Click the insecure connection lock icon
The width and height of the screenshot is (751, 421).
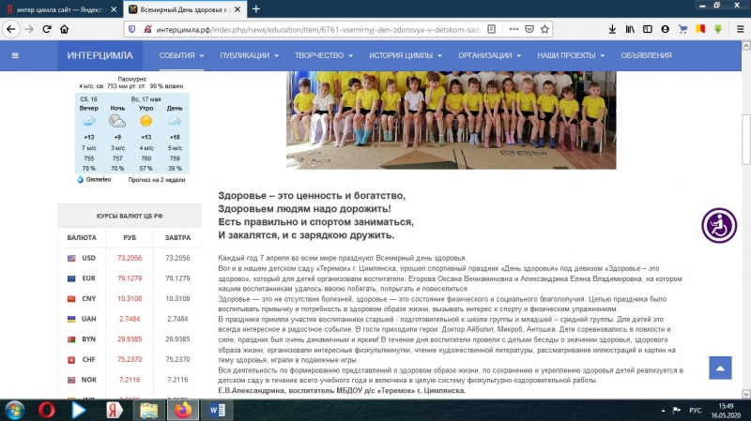147,29
